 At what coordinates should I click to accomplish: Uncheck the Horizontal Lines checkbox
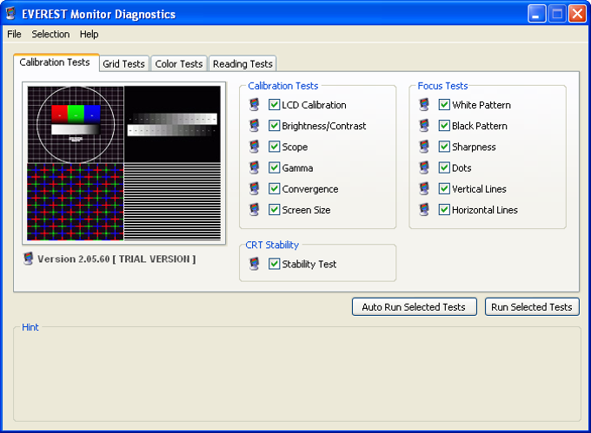[444, 210]
